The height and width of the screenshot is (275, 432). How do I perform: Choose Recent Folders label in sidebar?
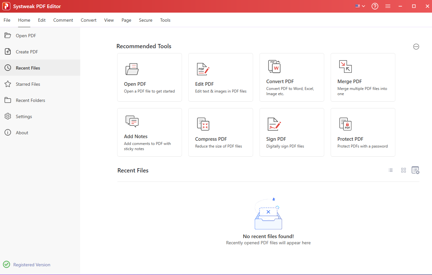pyautogui.click(x=30, y=100)
